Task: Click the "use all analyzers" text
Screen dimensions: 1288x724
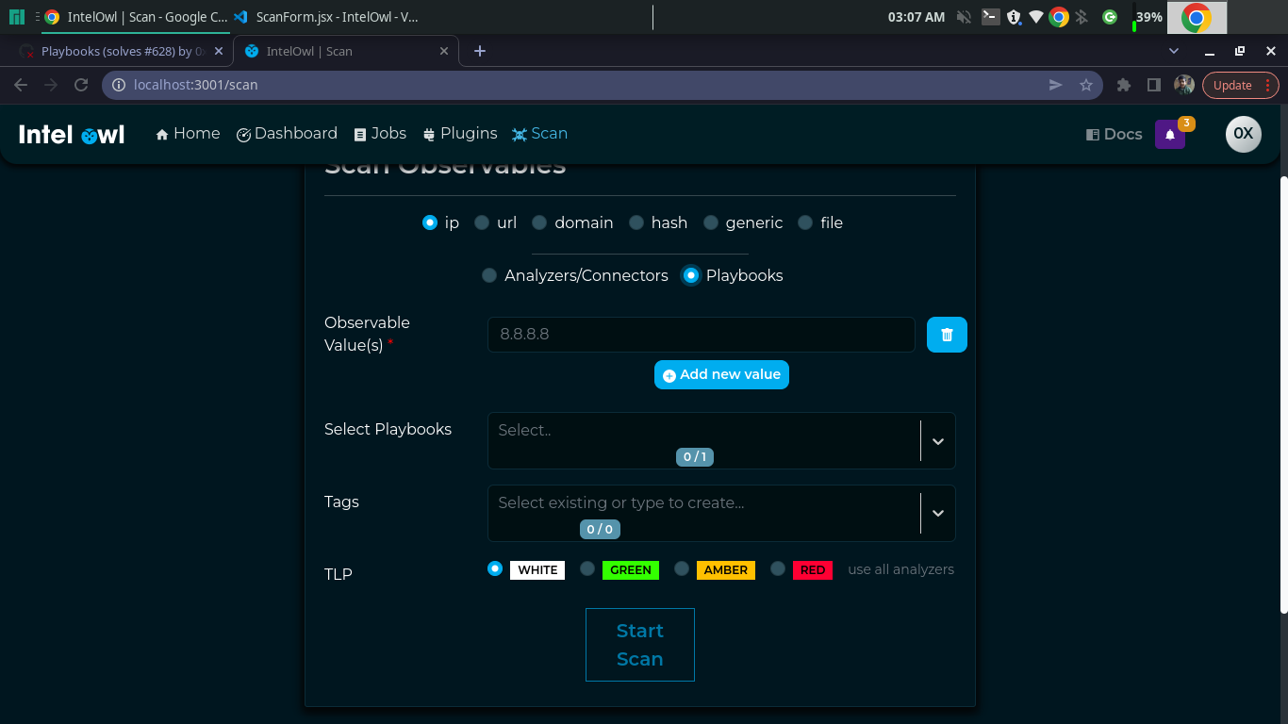Action: pos(900,569)
